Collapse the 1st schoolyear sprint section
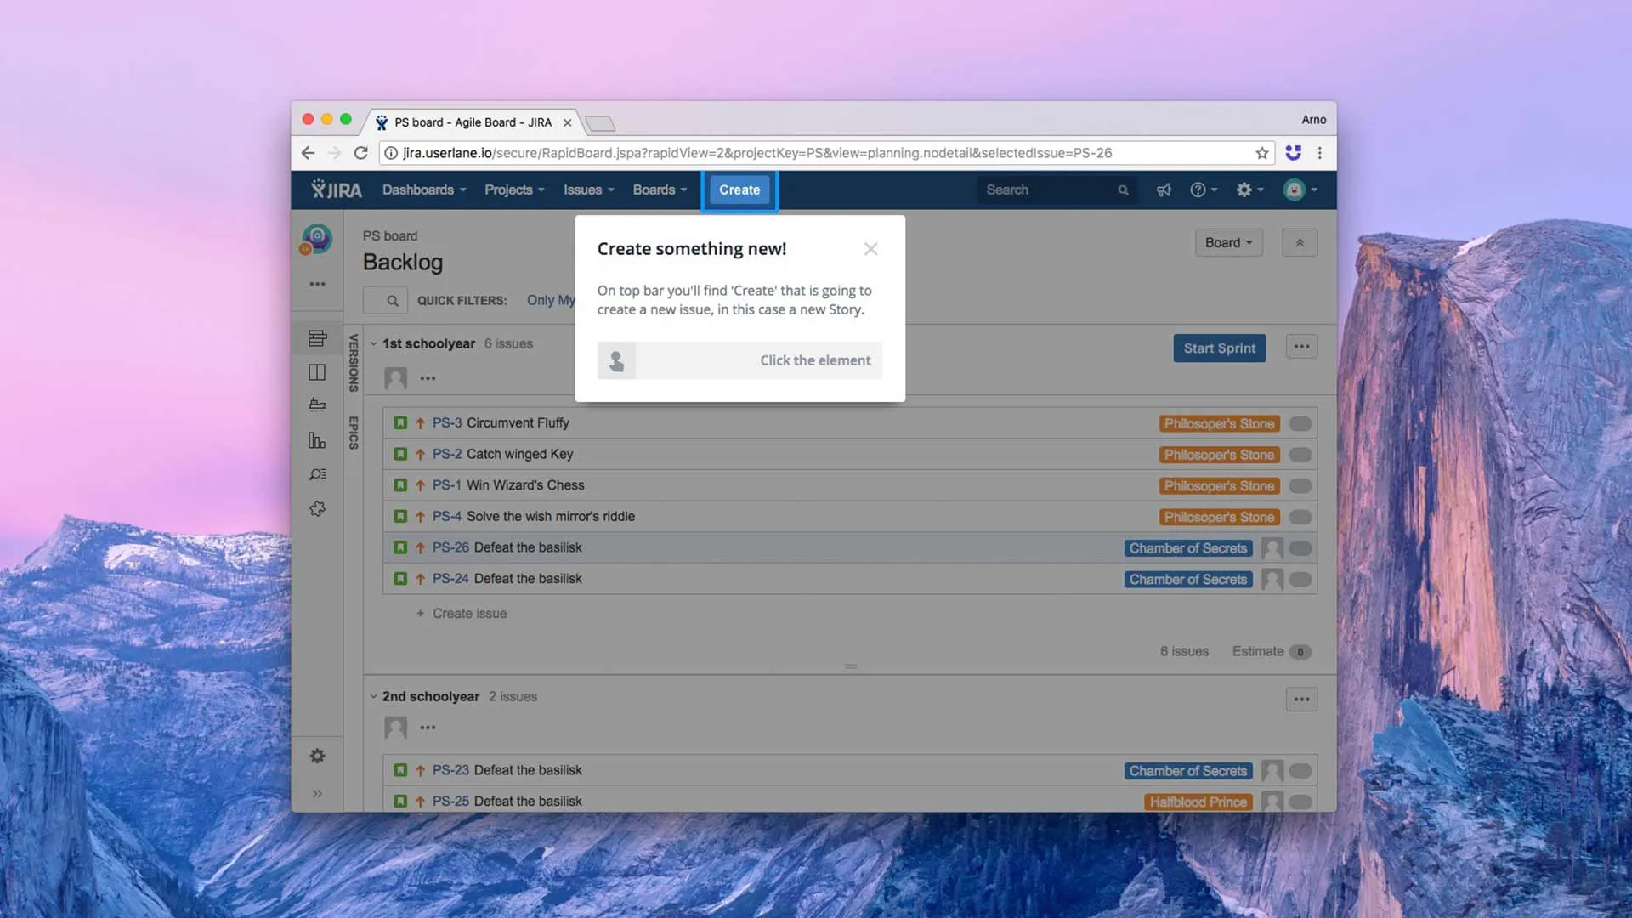The height and width of the screenshot is (918, 1632). (x=374, y=343)
